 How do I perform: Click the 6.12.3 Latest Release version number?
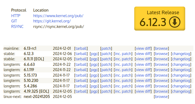click(x=153, y=22)
